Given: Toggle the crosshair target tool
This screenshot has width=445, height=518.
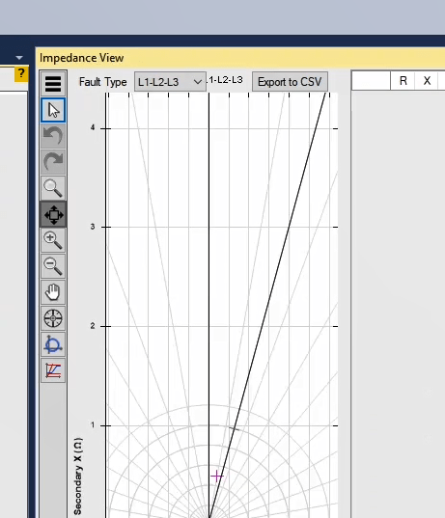Looking at the screenshot, I should point(53,318).
